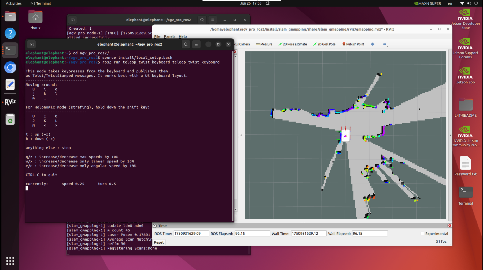Activate the 2D Pose Estimate tool
The width and height of the screenshot is (483, 270).
(x=293, y=44)
